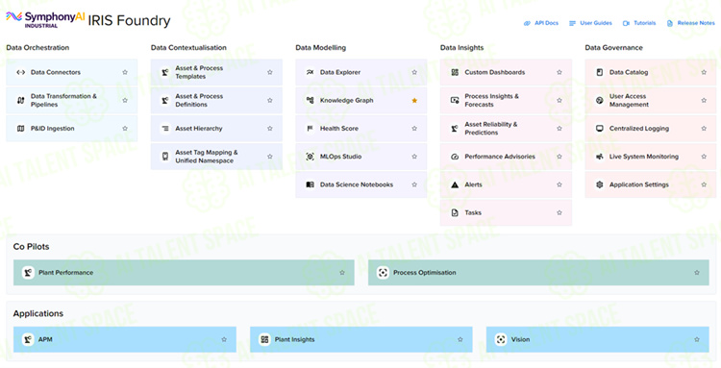This screenshot has height=368, width=721.
Task: Unfavorite Knowledge Graph via its gold star
Action: pyautogui.click(x=414, y=100)
